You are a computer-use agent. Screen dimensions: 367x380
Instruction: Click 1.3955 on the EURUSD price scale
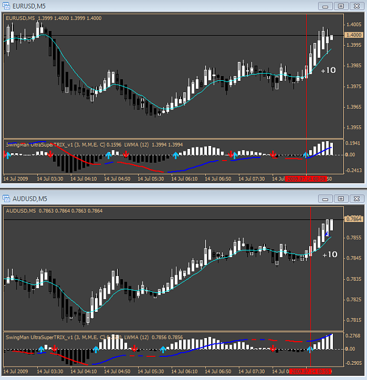[x=354, y=127]
